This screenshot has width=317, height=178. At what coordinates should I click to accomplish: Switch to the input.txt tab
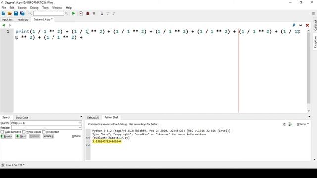pyautogui.click(x=7, y=20)
